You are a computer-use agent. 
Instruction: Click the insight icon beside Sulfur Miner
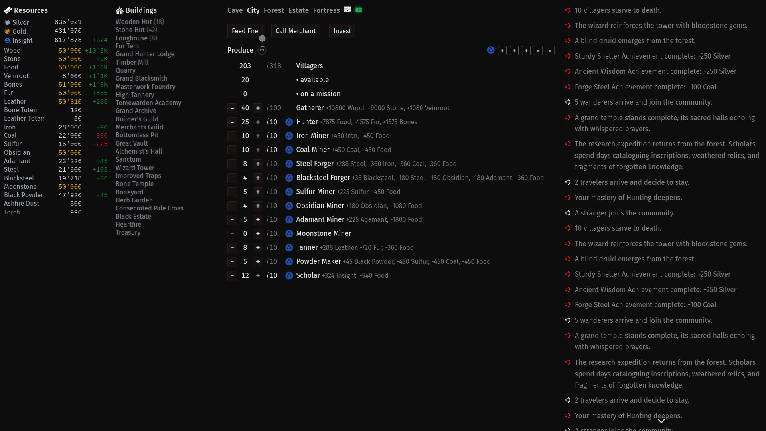[289, 192]
